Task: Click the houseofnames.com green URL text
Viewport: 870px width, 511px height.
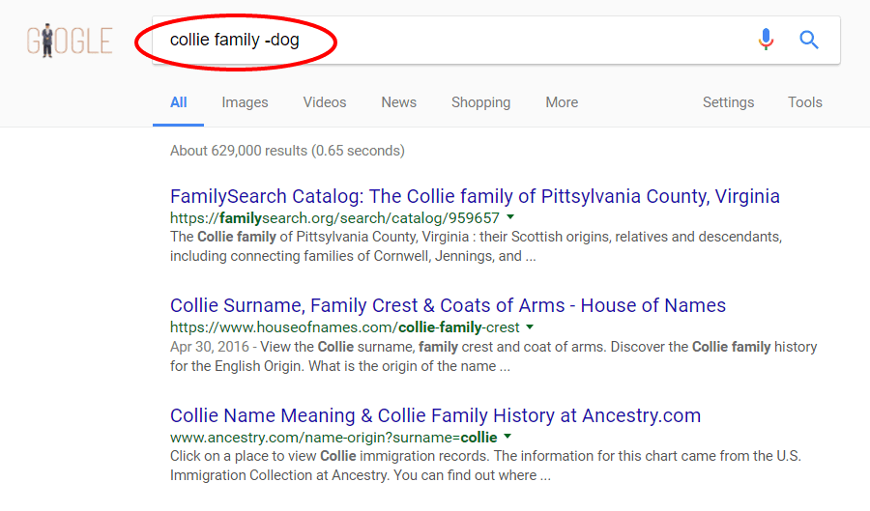Action: click(344, 327)
